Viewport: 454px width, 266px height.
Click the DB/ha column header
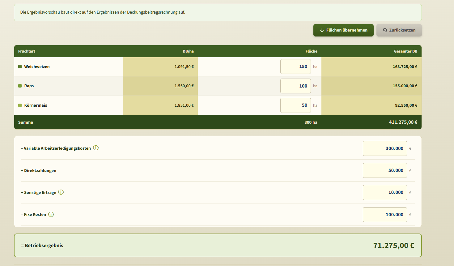pos(188,51)
